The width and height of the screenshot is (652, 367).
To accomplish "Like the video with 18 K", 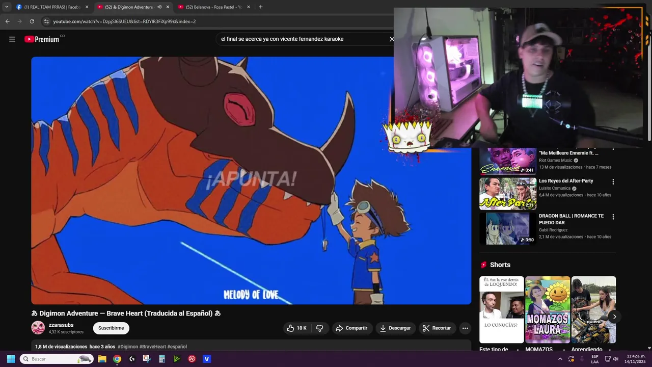I will click(x=296, y=328).
